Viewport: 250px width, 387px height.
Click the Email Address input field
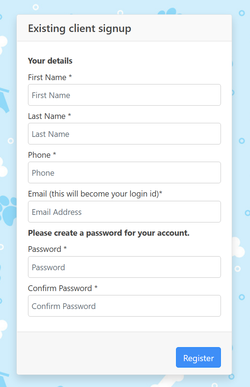(x=124, y=212)
